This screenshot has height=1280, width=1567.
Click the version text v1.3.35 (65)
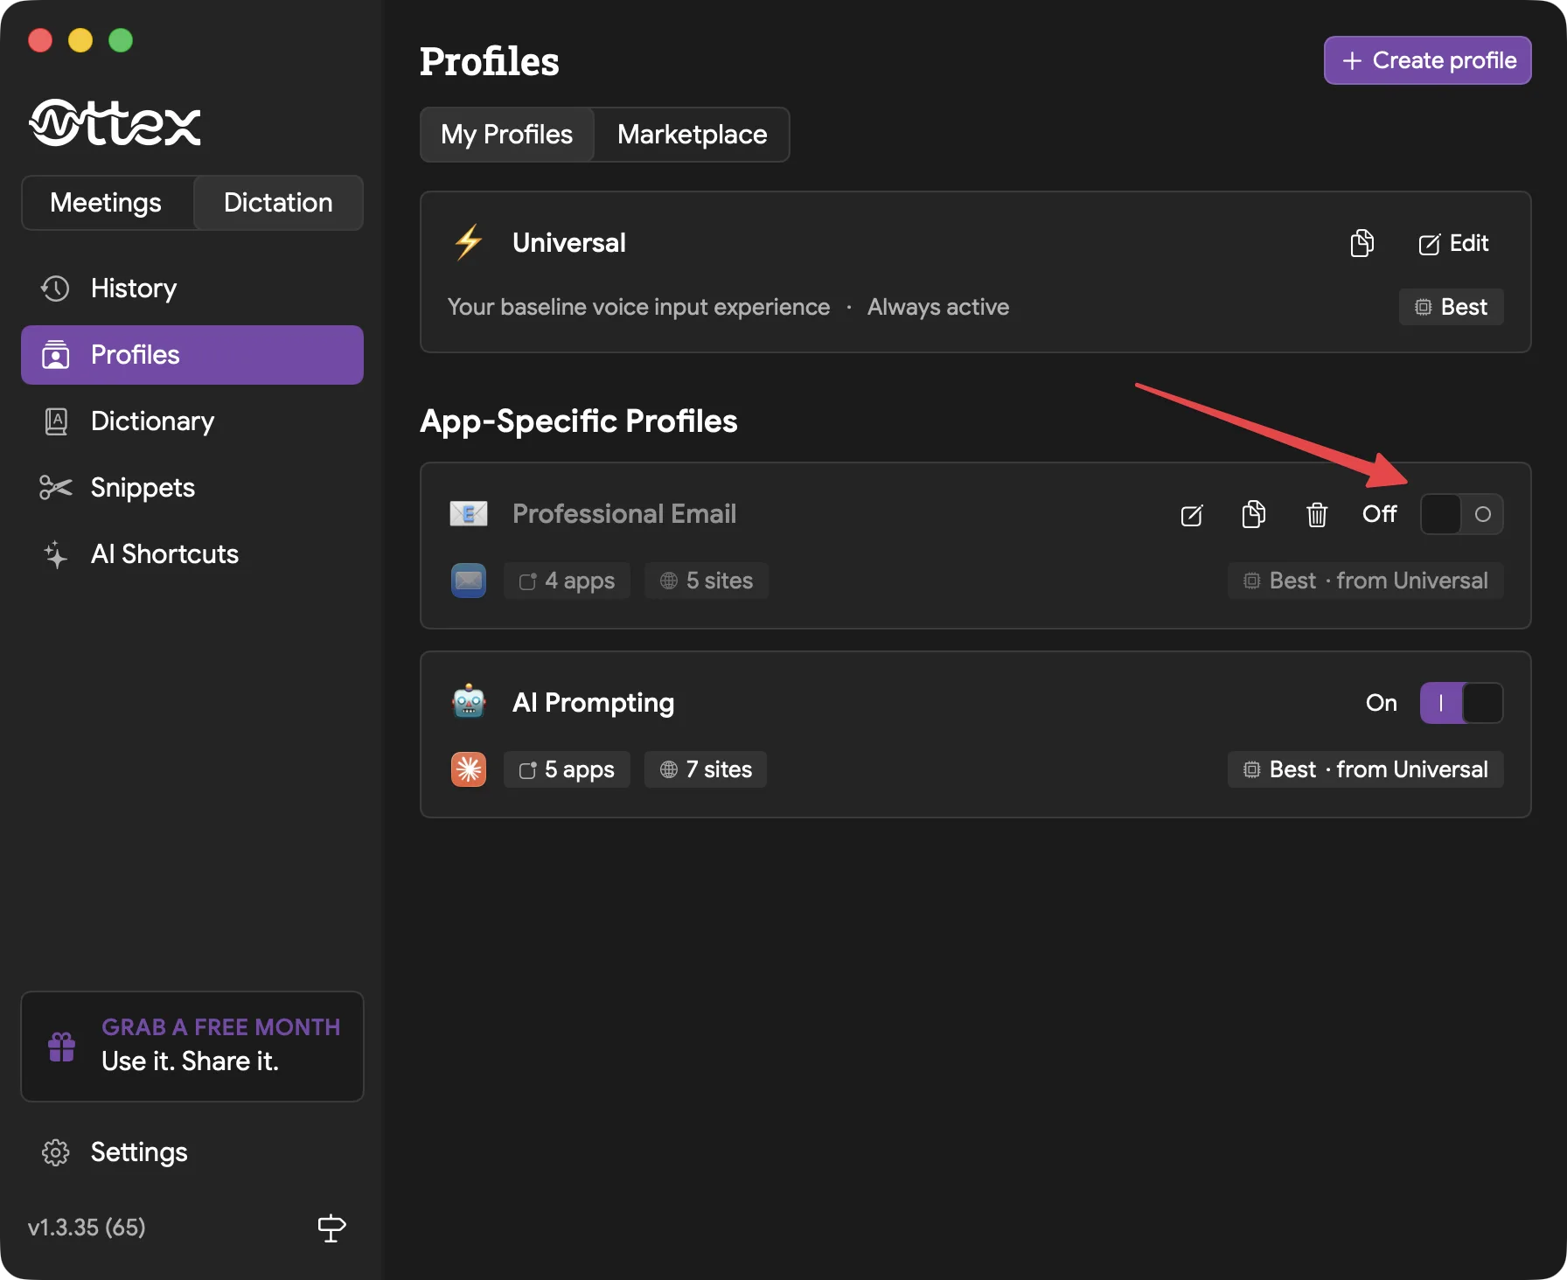[87, 1228]
